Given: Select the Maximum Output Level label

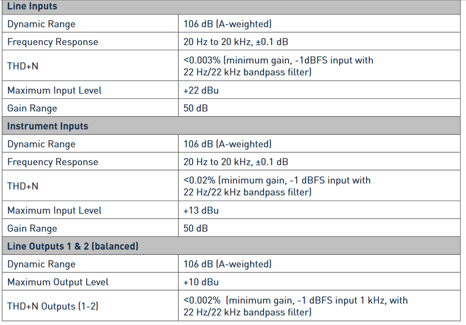Looking at the screenshot, I should point(58,282).
